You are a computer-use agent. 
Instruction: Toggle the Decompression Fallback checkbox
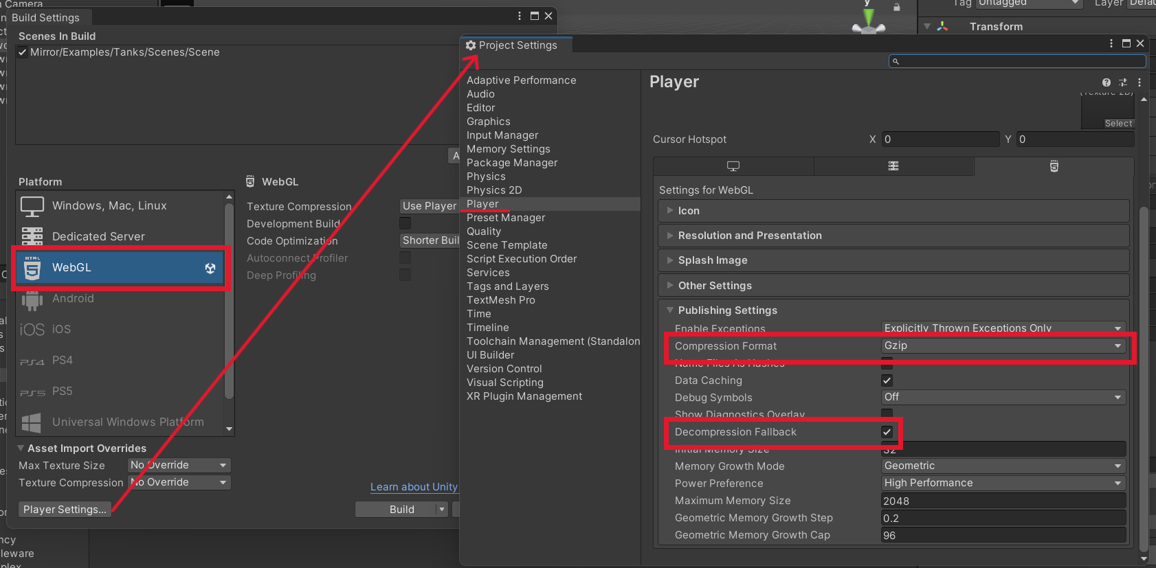pyautogui.click(x=887, y=432)
